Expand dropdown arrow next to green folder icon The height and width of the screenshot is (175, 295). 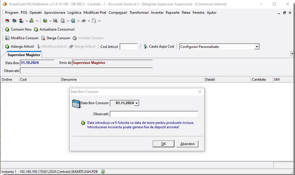point(50,21)
